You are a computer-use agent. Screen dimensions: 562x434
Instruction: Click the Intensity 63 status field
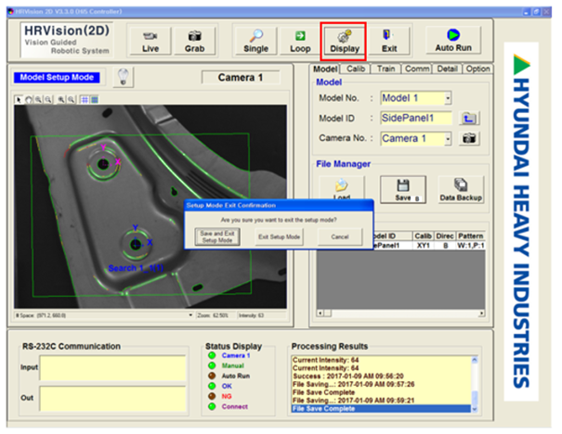click(261, 315)
